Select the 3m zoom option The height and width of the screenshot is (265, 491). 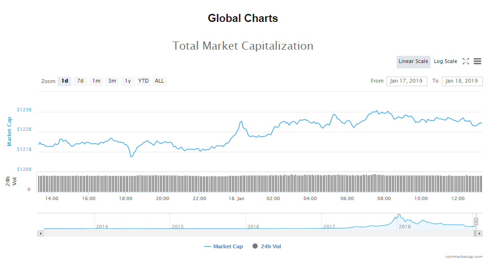pyautogui.click(x=112, y=81)
